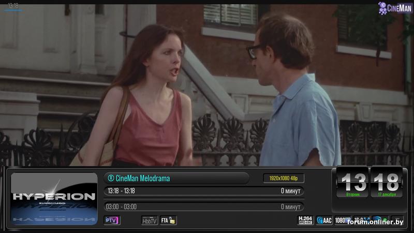Click the weekday label Вторник

(x=353, y=195)
